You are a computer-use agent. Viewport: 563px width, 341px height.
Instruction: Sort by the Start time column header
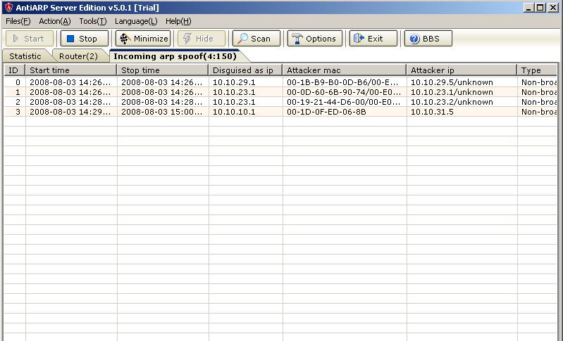click(x=71, y=70)
